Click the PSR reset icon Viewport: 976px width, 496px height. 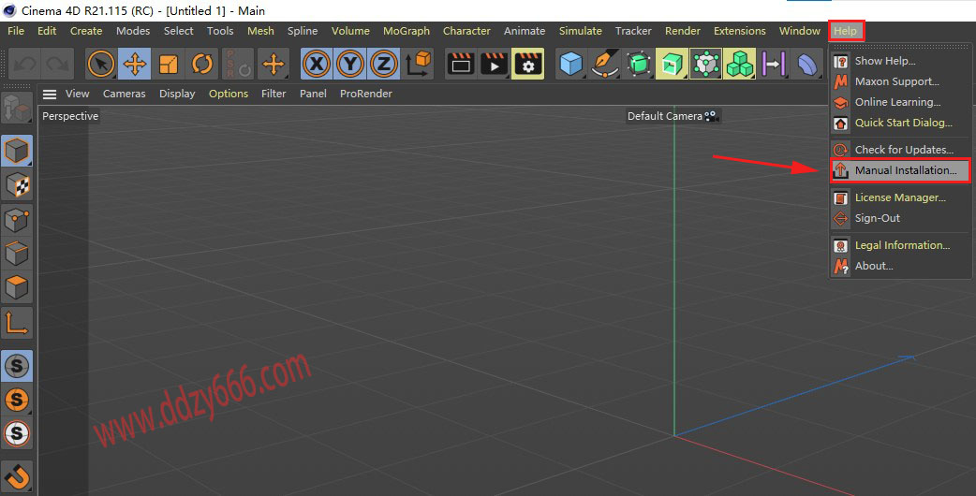238,64
